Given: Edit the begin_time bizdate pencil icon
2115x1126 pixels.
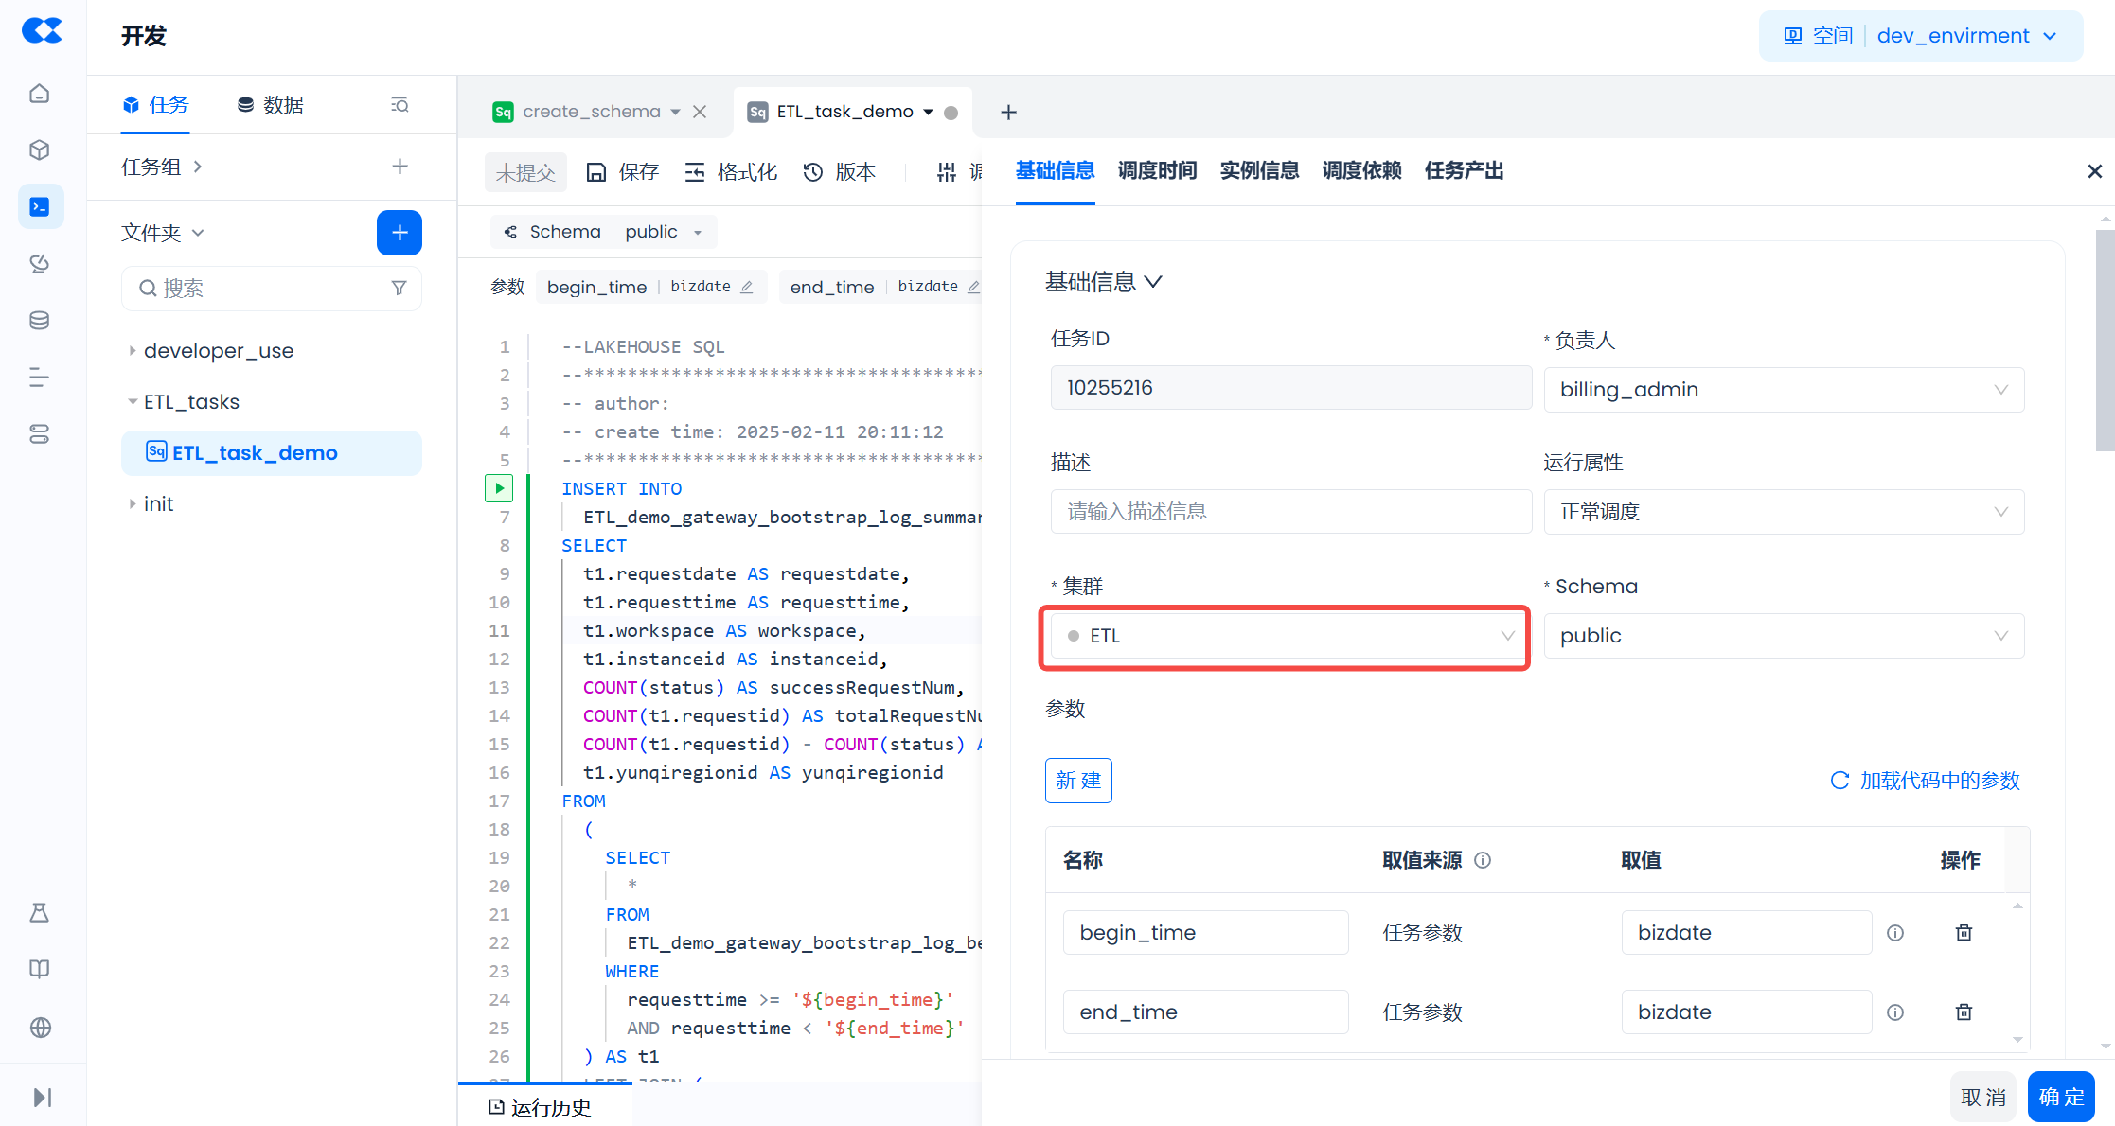Looking at the screenshot, I should 747,287.
